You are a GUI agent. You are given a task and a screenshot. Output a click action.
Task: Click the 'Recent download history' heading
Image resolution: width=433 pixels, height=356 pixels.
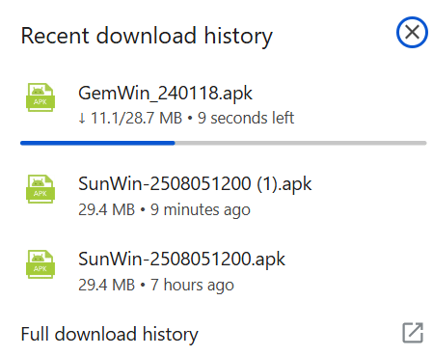147,36
